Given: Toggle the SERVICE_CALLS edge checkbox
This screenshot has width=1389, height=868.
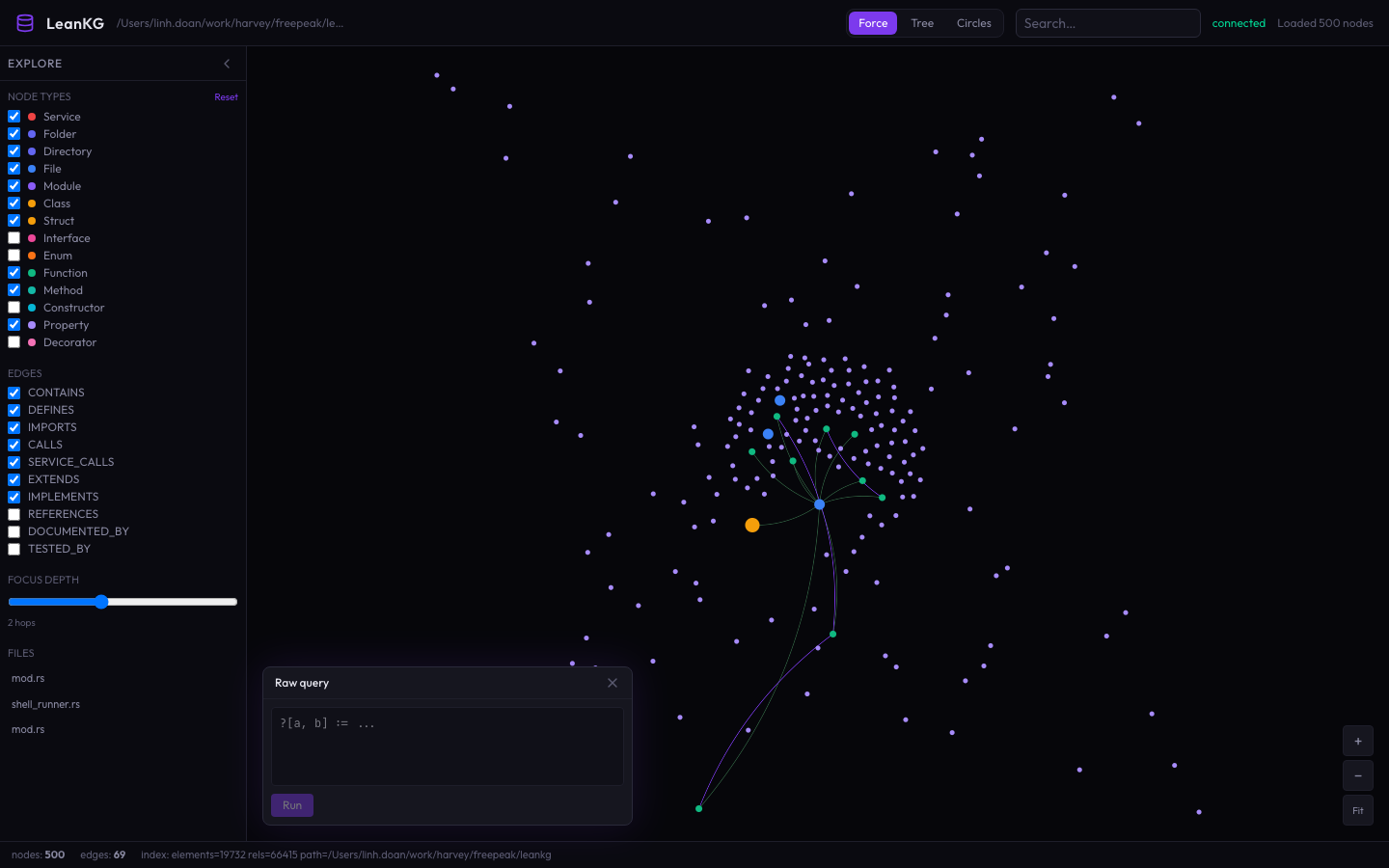Looking at the screenshot, I should [x=14, y=462].
